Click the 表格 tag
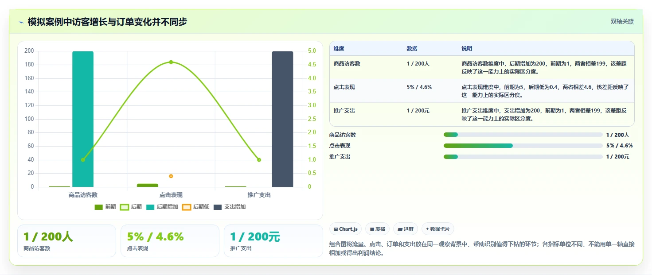 (x=377, y=229)
